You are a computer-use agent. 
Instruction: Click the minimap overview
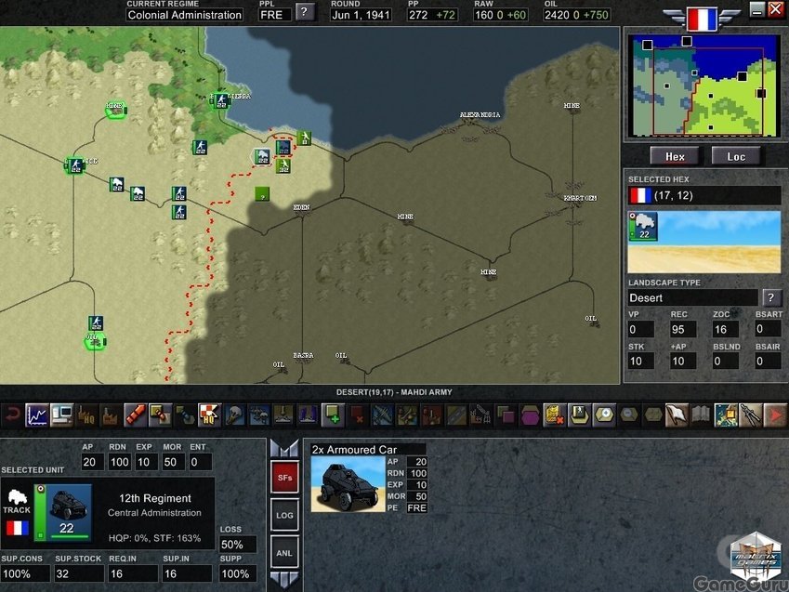pyautogui.click(x=705, y=86)
